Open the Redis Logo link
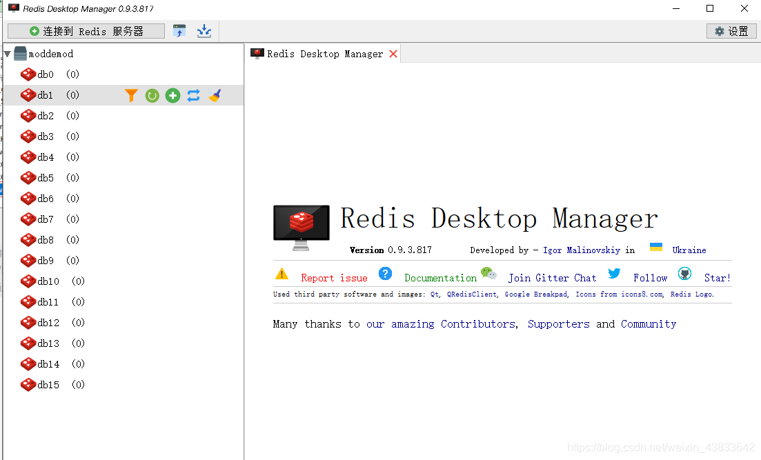The width and height of the screenshot is (761, 460). pos(692,294)
